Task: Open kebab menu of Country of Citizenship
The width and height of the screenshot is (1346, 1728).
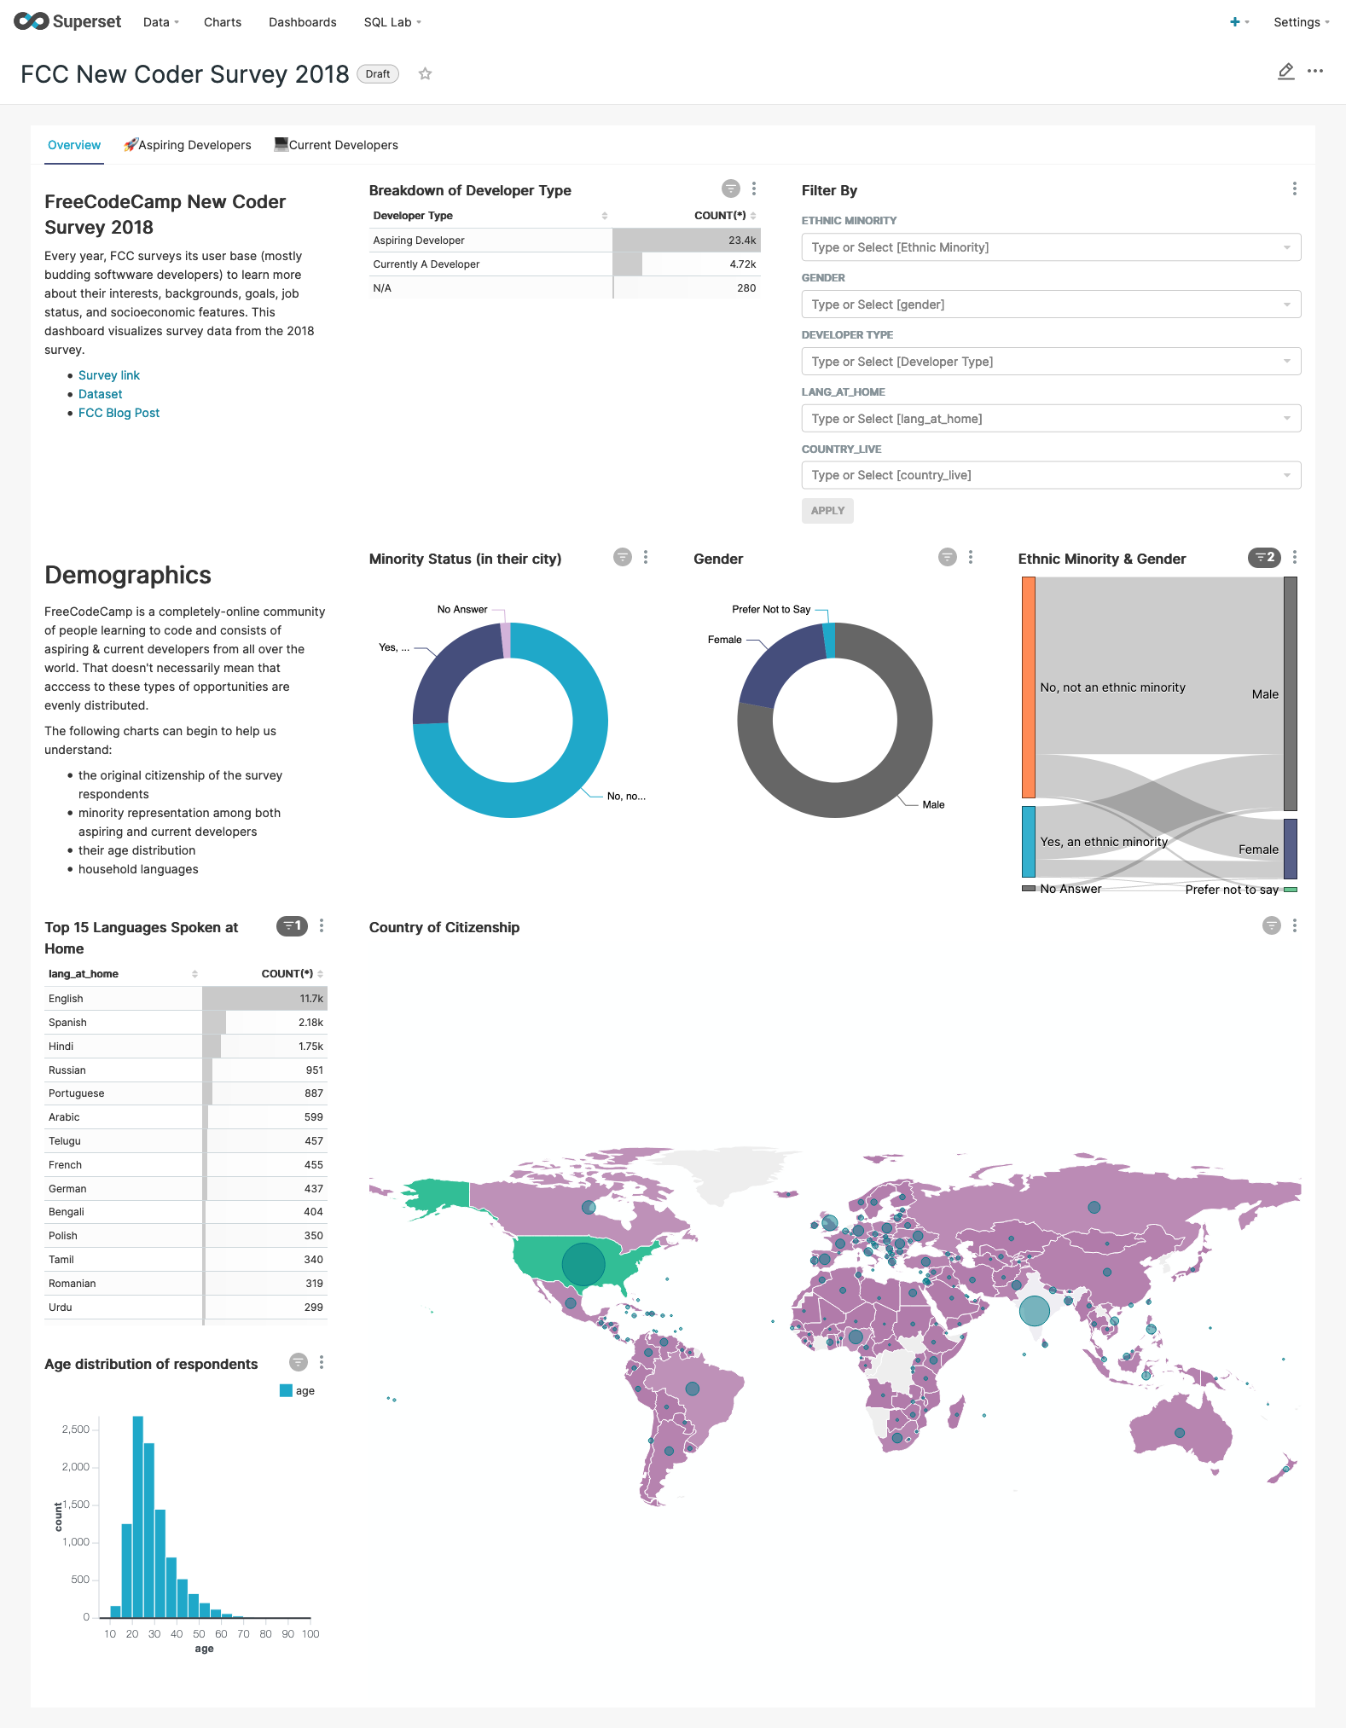Action: coord(1295,925)
